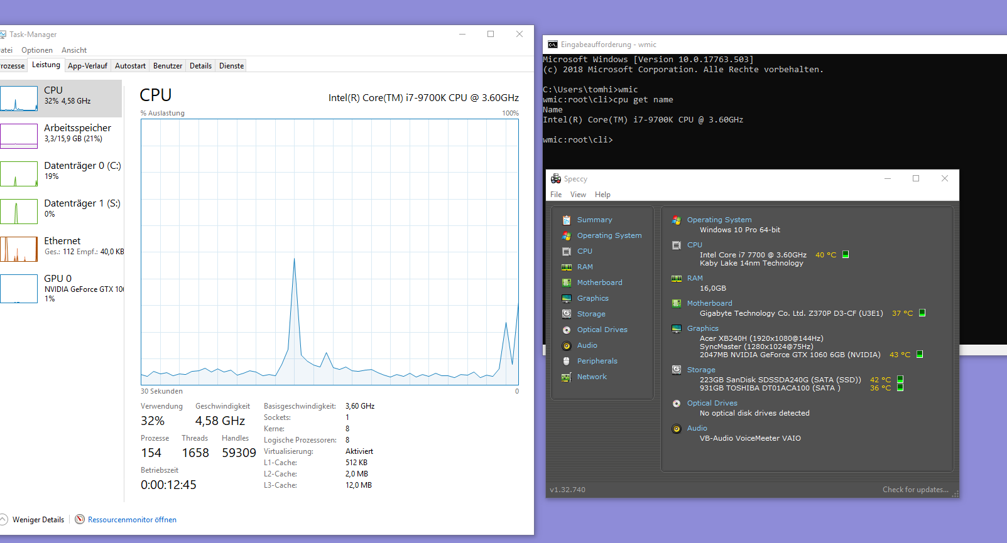Click the Graphics monitor icon in Speccy sidebar
Image resolution: width=1007 pixels, height=543 pixels.
[566, 298]
